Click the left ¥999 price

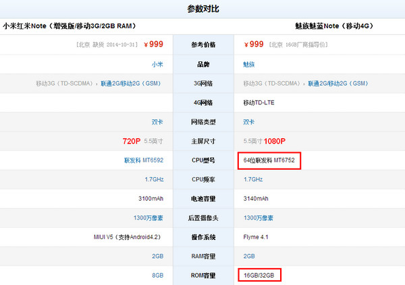(153, 44)
